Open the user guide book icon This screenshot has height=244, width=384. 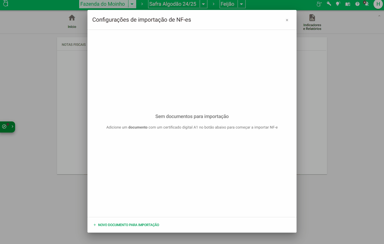point(348,4)
